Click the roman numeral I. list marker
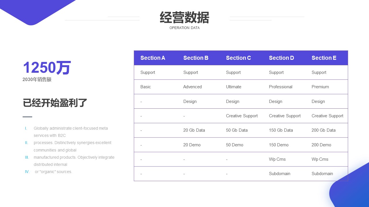The width and height of the screenshot is (369, 207). [x=26, y=128]
